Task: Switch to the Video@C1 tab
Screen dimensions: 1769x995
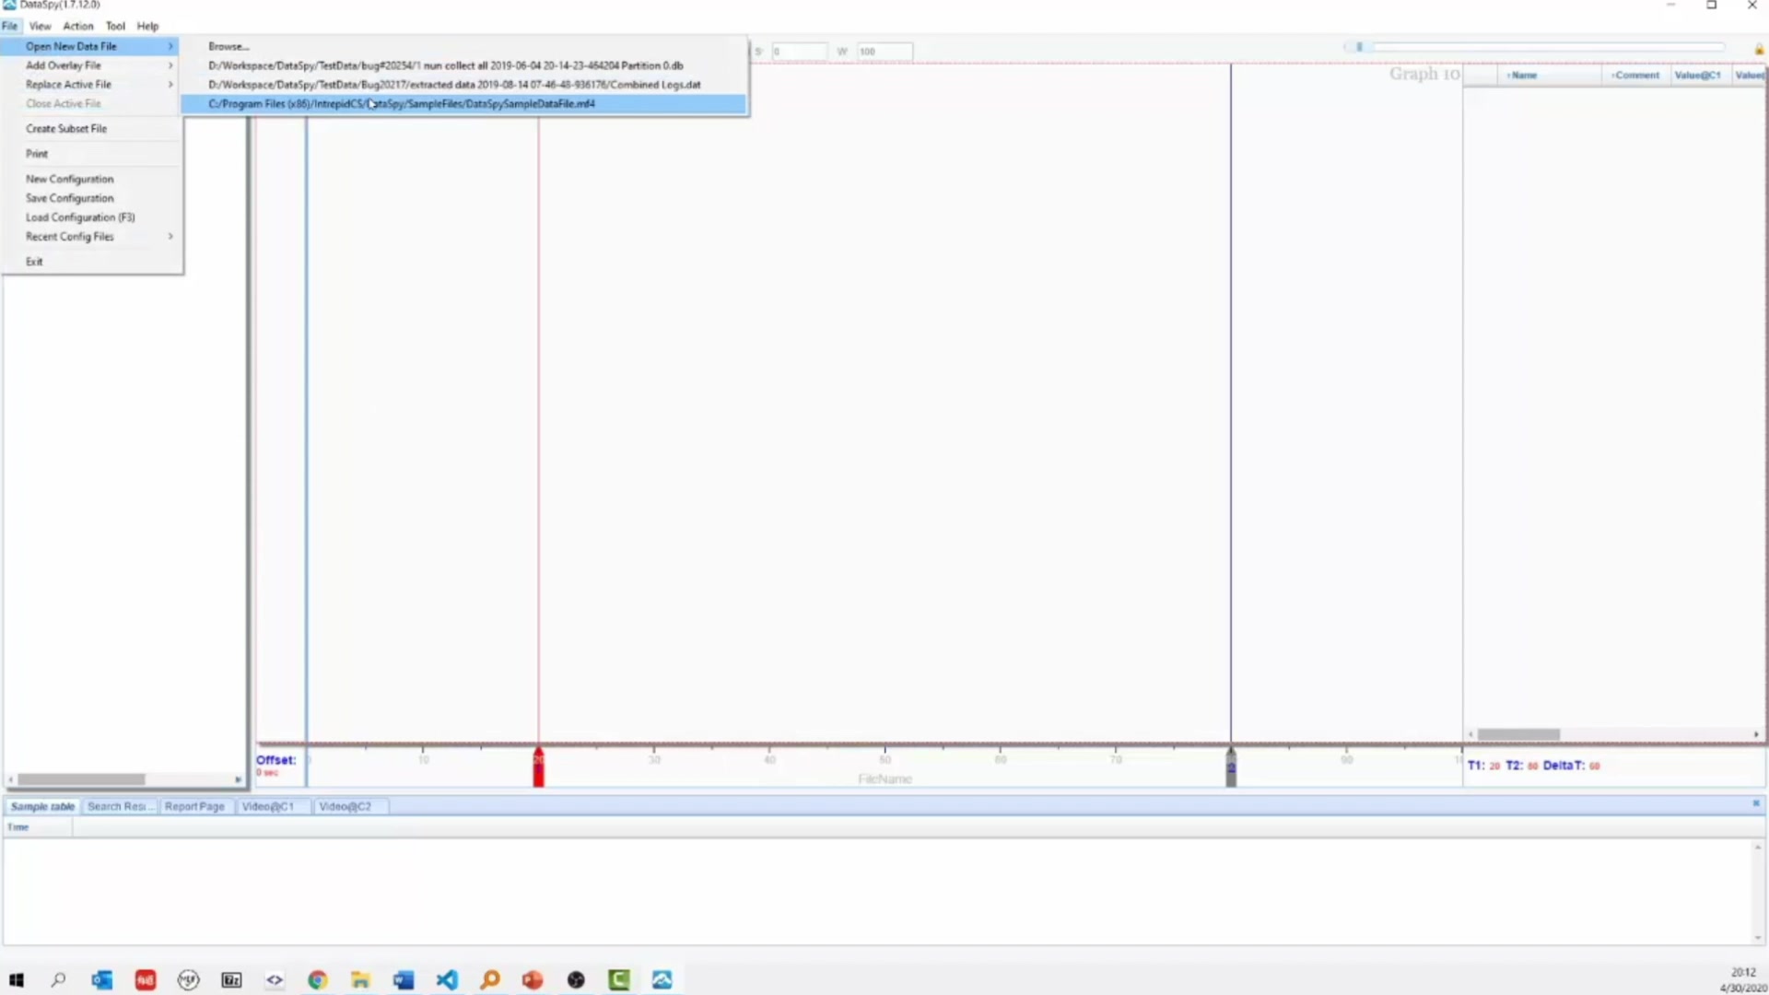Action: pyautogui.click(x=268, y=805)
